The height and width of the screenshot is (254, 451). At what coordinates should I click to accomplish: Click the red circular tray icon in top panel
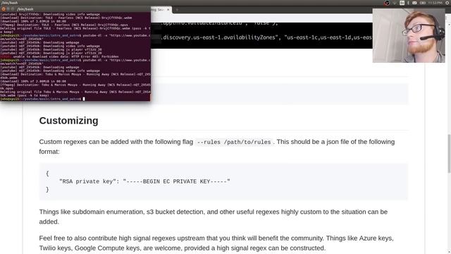pos(387,3)
